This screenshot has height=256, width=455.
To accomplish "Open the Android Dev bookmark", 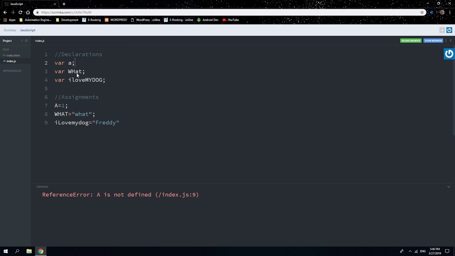I will click(208, 20).
